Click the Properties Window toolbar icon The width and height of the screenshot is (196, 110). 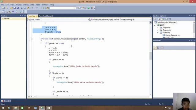point(82,8)
